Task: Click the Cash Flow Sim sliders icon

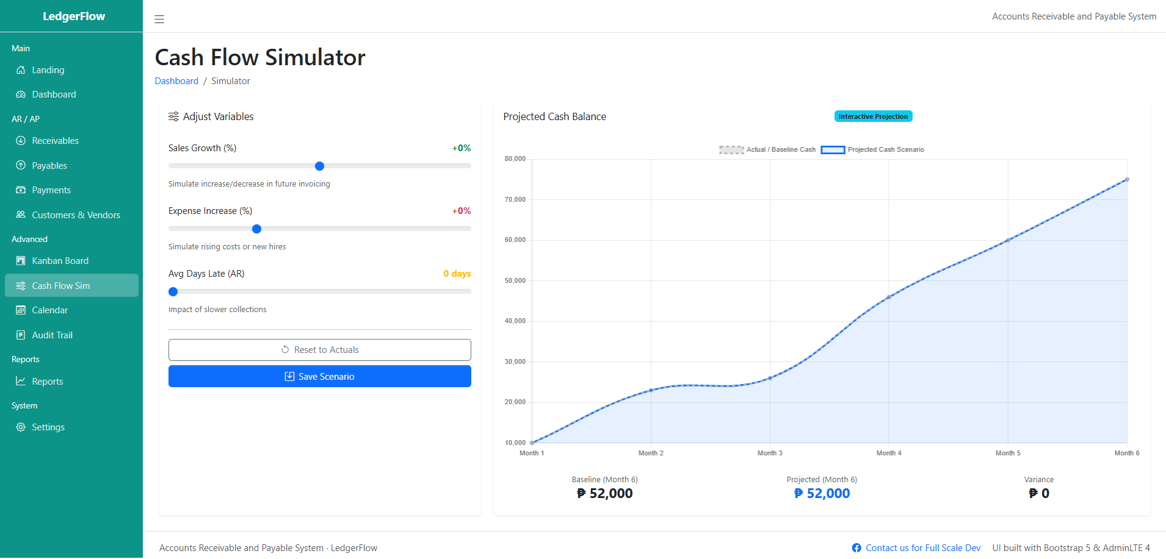Action: coord(20,285)
